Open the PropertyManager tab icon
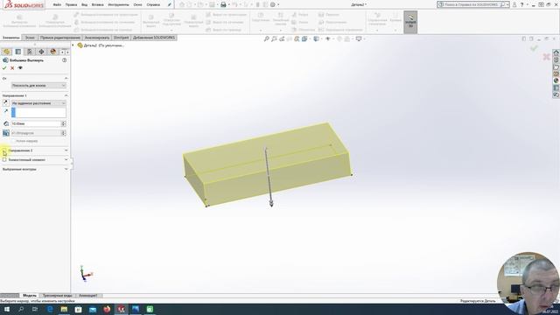The image size is (560, 315). point(18,52)
